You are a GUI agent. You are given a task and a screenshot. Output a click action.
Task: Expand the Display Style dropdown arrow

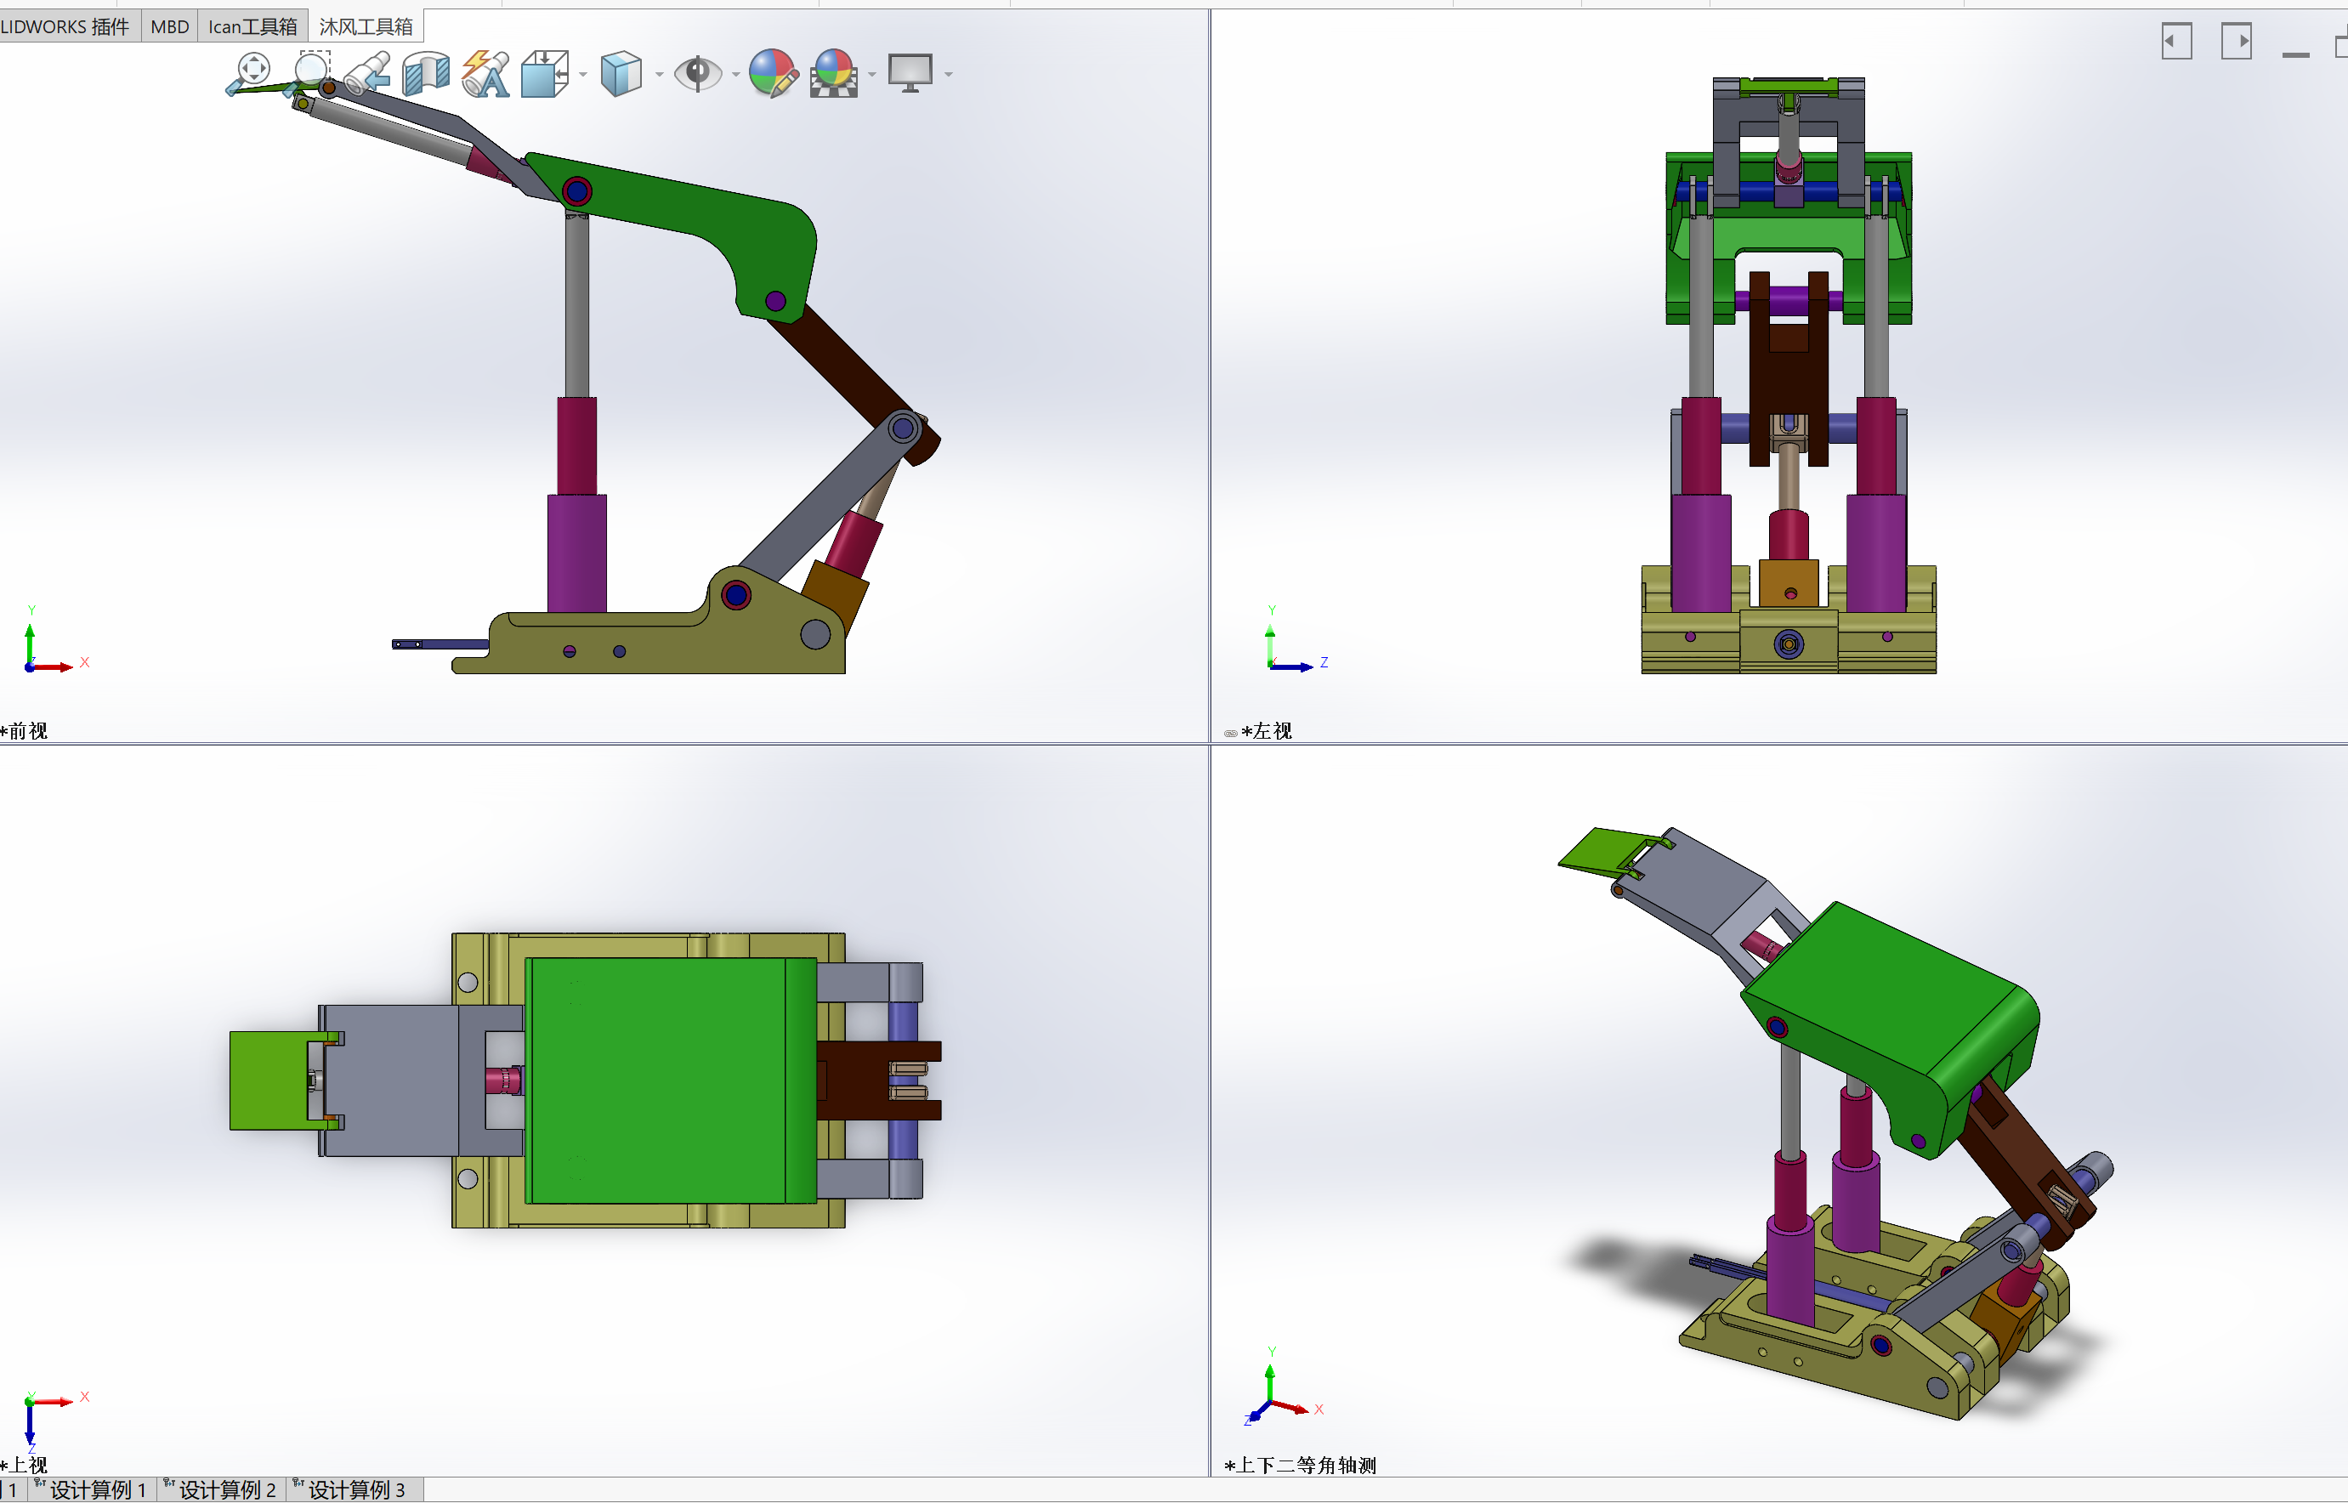point(659,74)
